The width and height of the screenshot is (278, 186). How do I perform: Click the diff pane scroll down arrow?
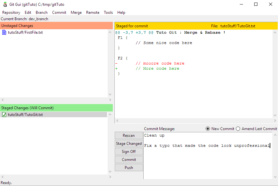275,115
